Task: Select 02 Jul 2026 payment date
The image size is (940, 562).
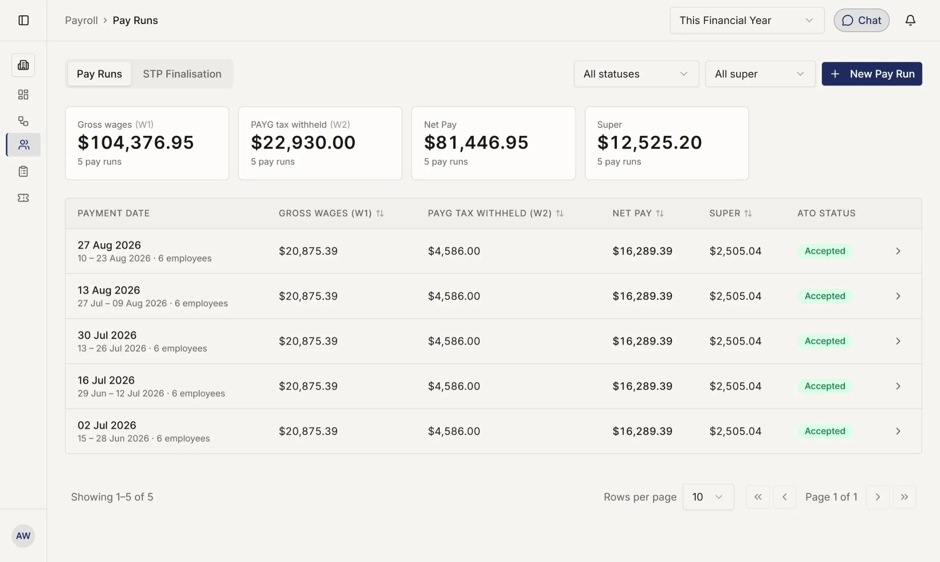Action: pyautogui.click(x=107, y=425)
